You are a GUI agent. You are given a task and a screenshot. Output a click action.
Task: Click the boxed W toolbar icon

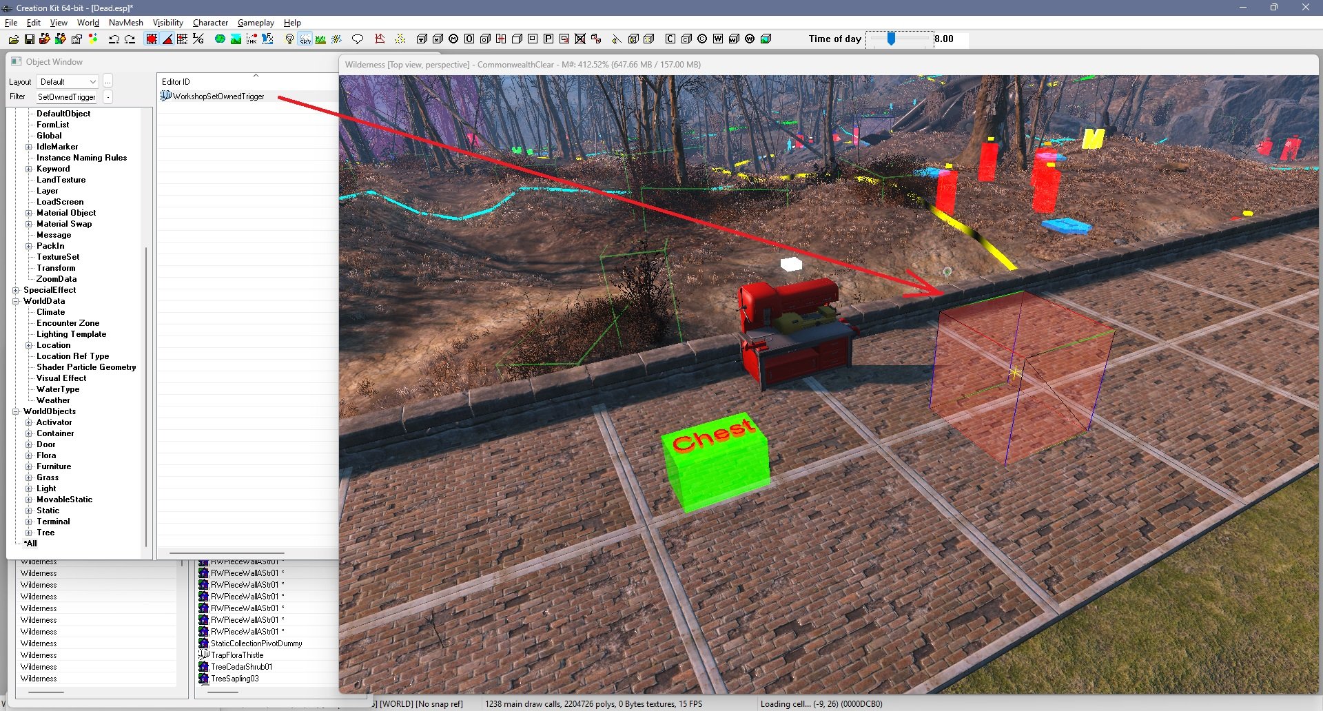coord(718,39)
